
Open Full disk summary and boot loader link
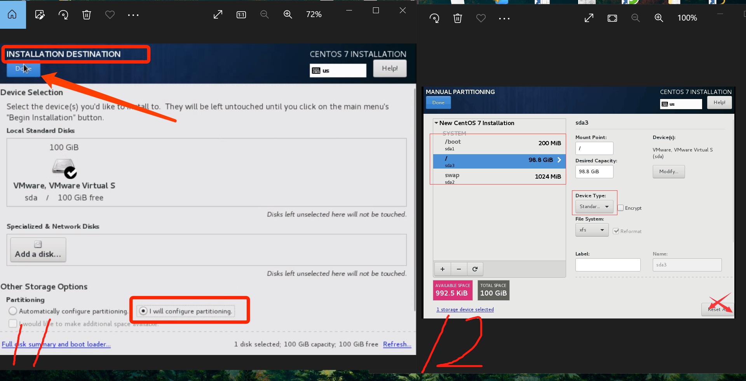click(x=56, y=344)
